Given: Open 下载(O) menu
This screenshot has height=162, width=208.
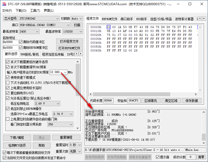Looking at the screenshot, I should [x=21, y=11].
